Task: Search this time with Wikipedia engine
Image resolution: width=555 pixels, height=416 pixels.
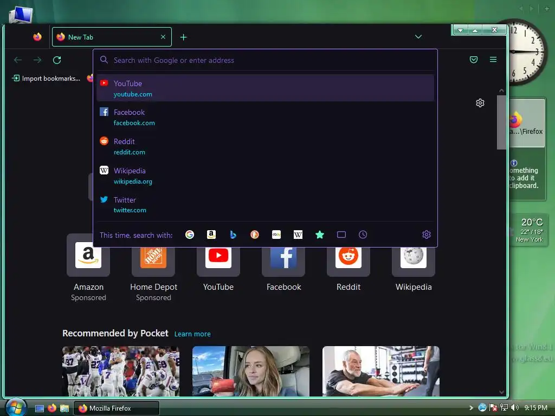Action: [x=298, y=235]
